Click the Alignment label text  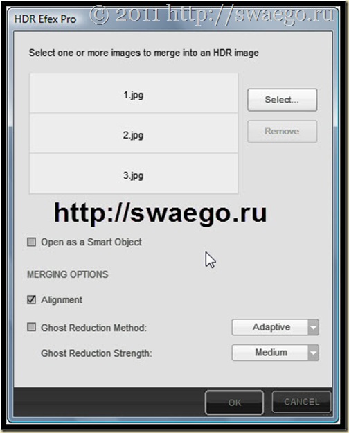tap(62, 299)
